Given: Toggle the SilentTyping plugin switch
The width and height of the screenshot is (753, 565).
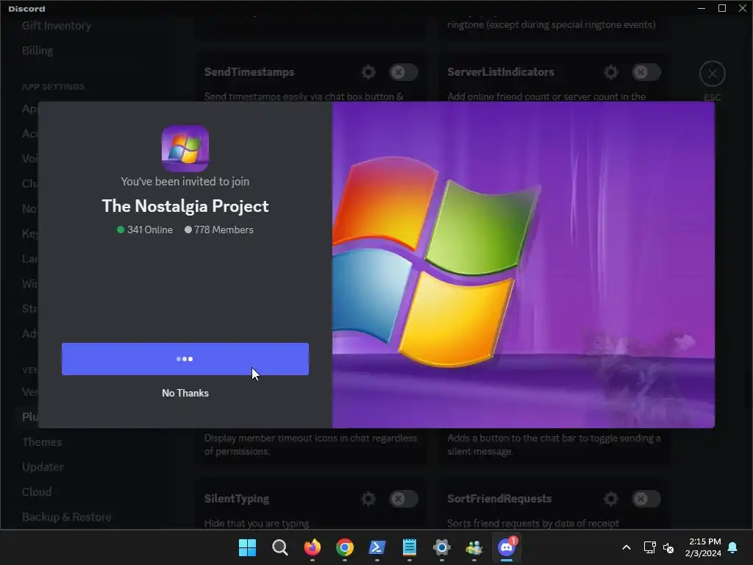Looking at the screenshot, I should coord(404,499).
